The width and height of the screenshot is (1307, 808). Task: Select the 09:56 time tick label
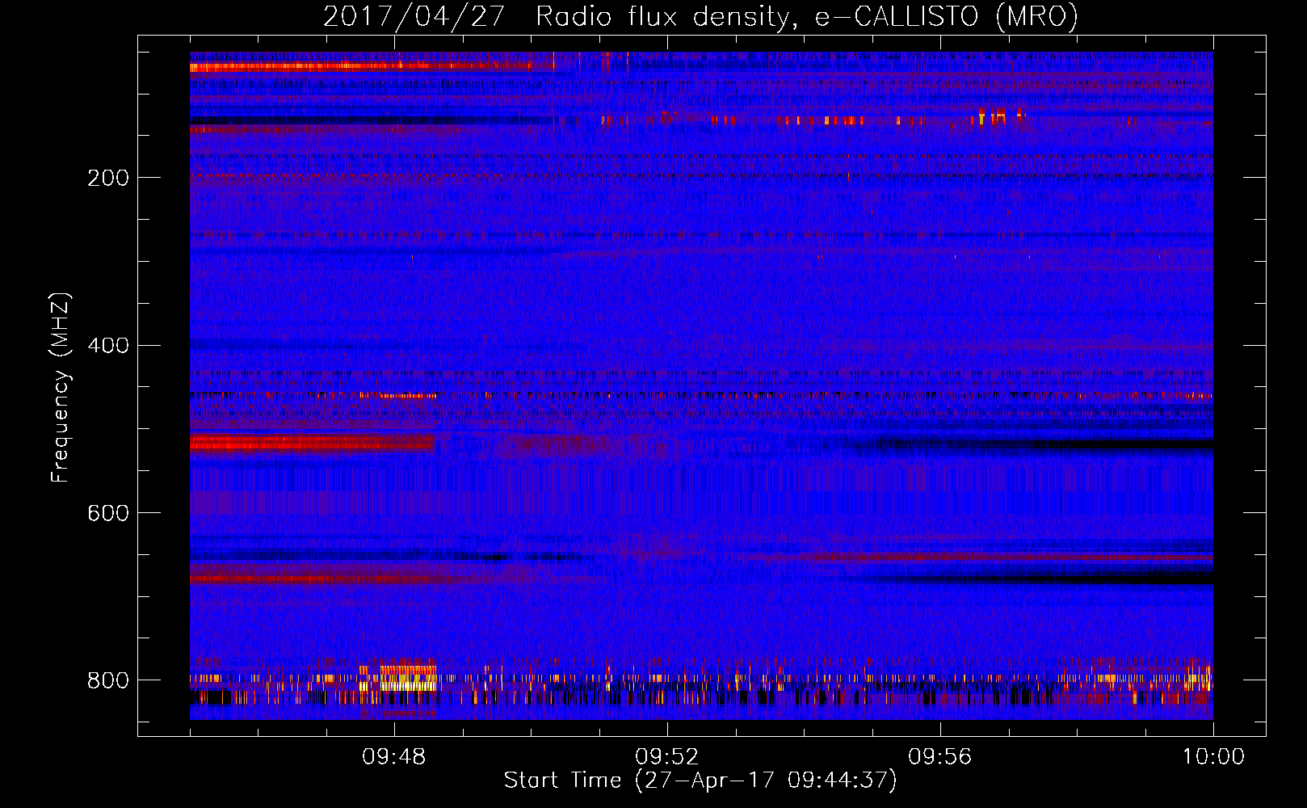click(x=940, y=757)
